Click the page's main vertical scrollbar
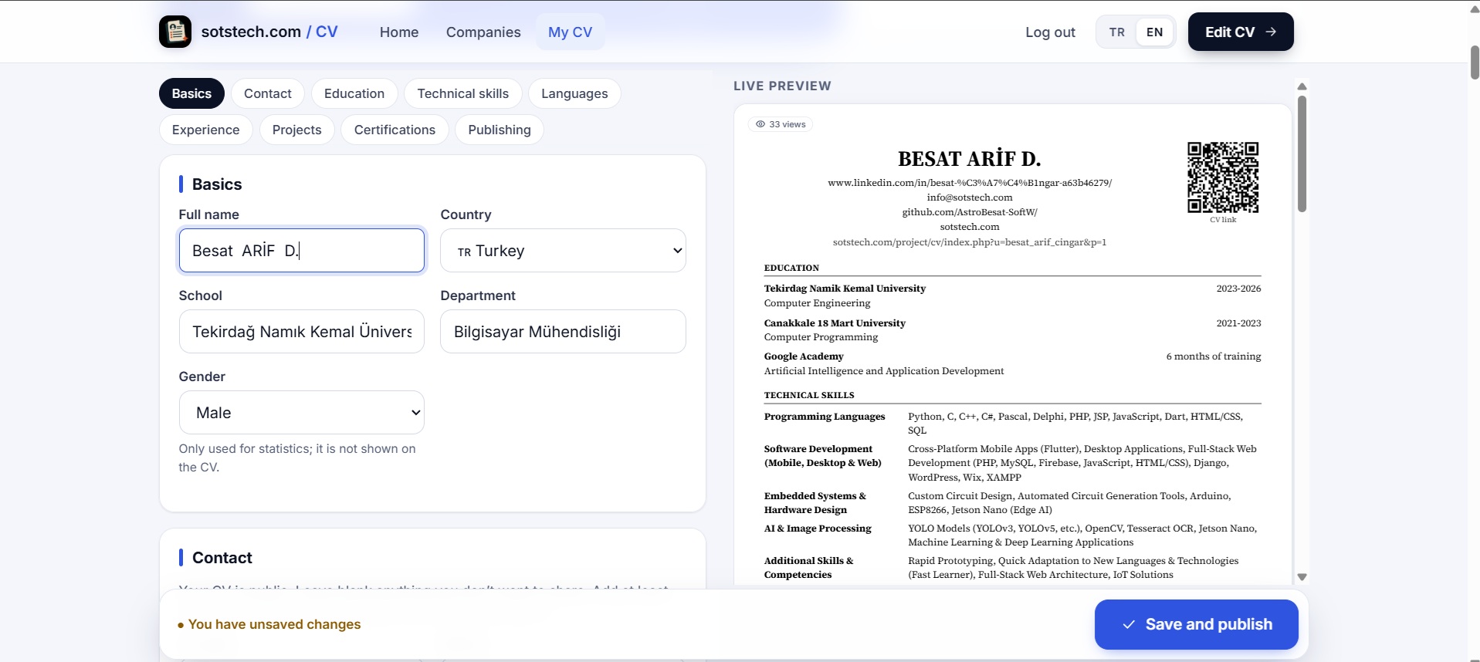This screenshot has width=1480, height=662. (x=1474, y=62)
